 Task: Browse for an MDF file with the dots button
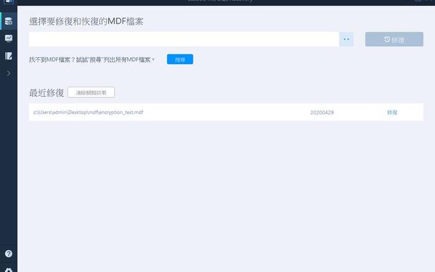pos(346,39)
